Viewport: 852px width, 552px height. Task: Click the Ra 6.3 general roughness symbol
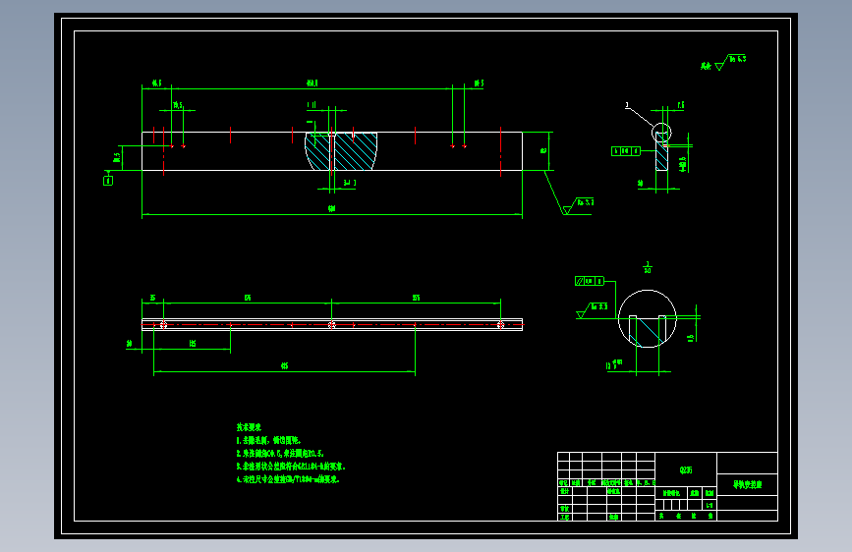730,62
